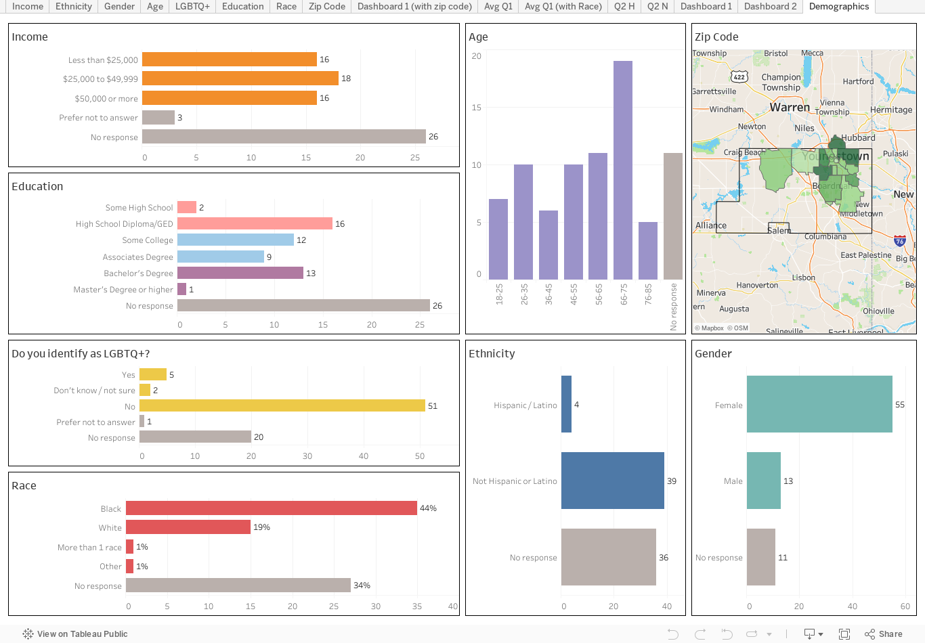Click the Redo arrow icon in bottom toolbar
The image size is (925, 643).
click(700, 634)
